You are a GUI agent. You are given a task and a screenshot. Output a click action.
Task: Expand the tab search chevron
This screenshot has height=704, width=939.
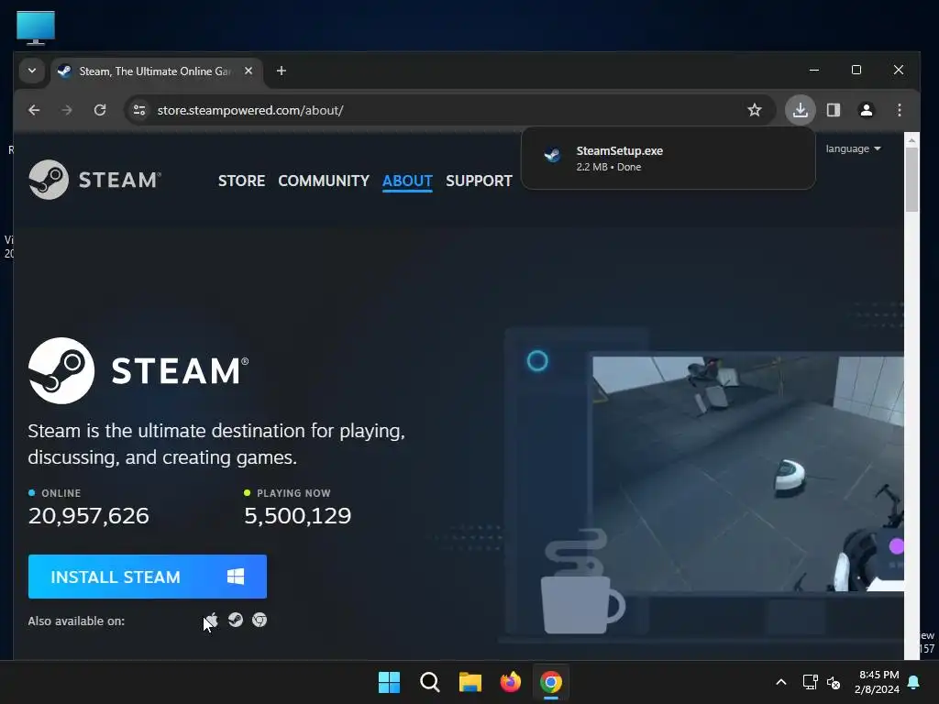[x=32, y=71]
